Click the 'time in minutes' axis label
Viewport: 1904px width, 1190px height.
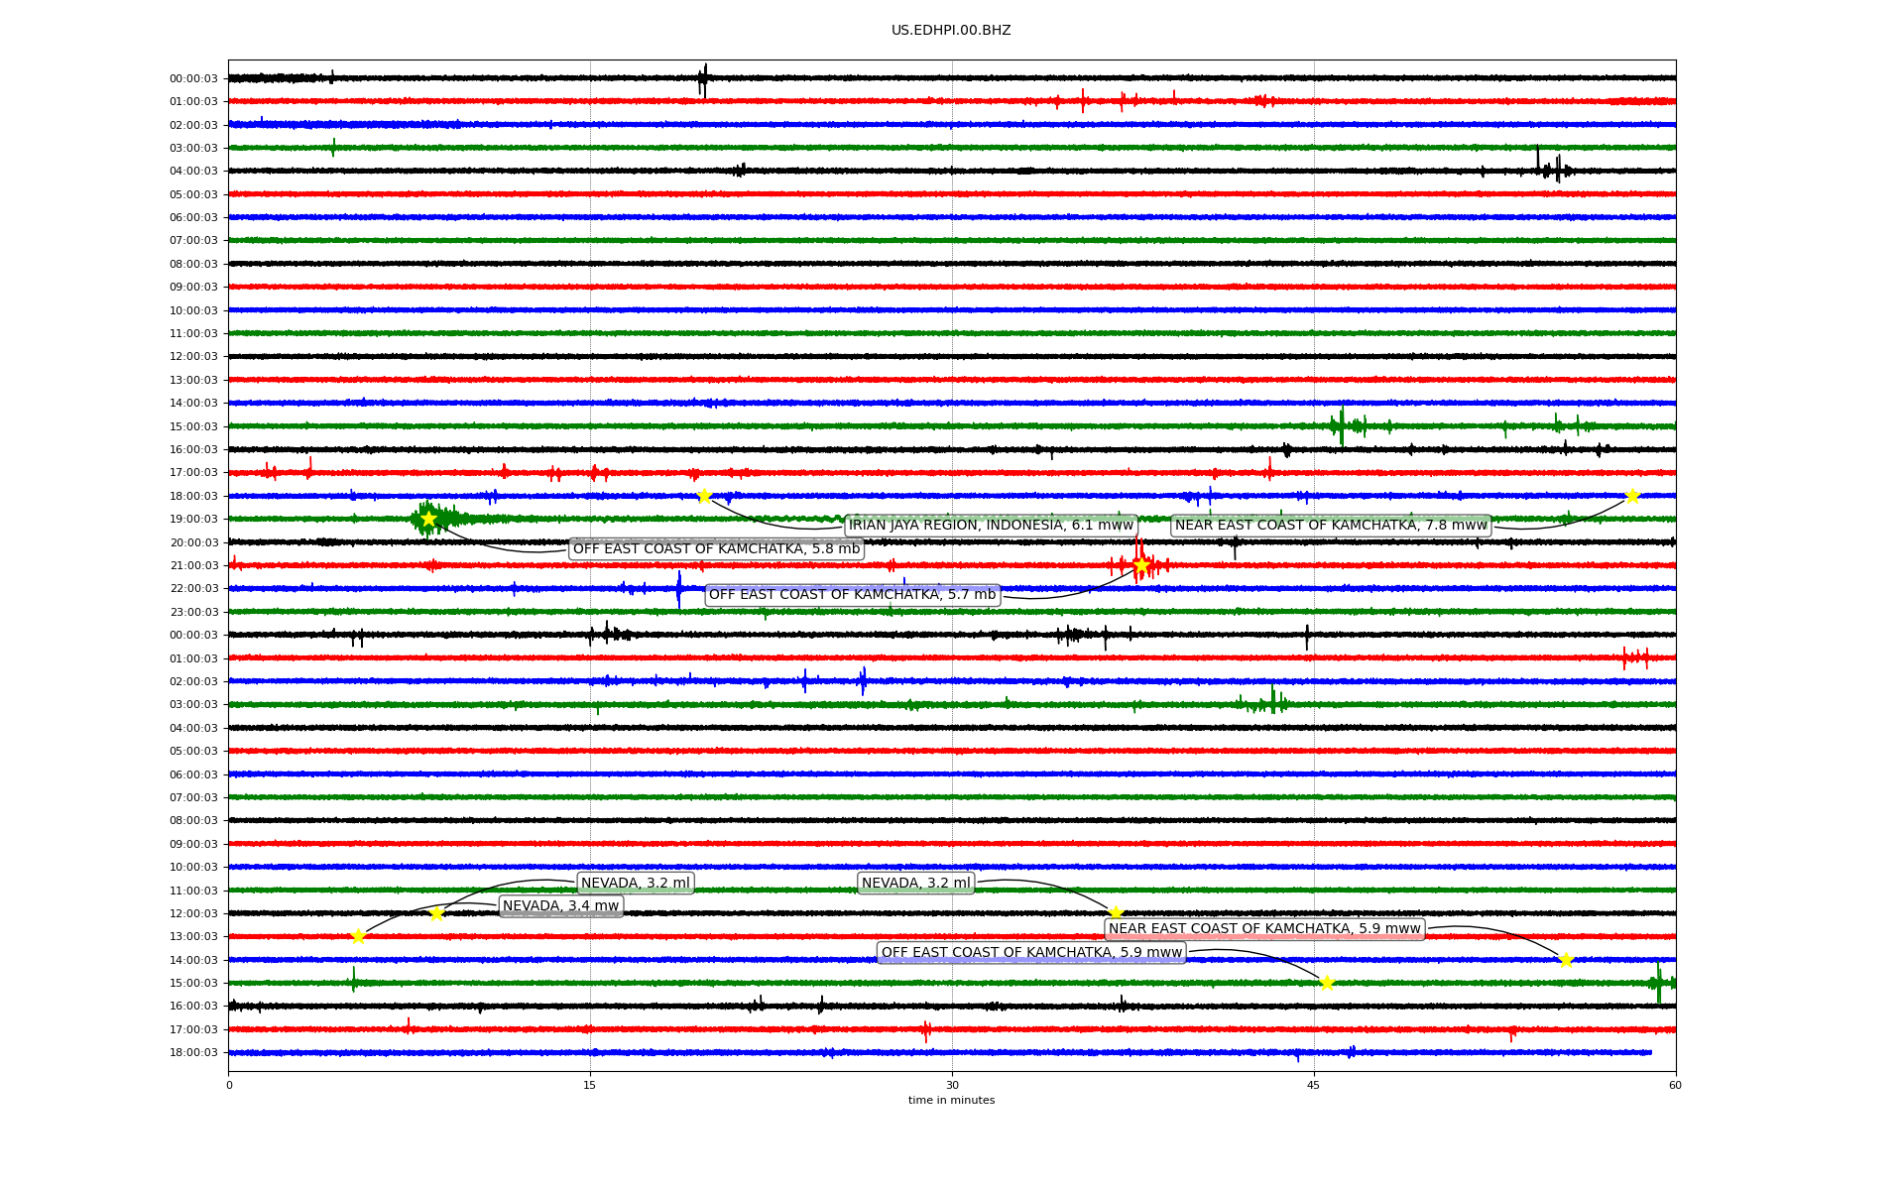[951, 1100]
